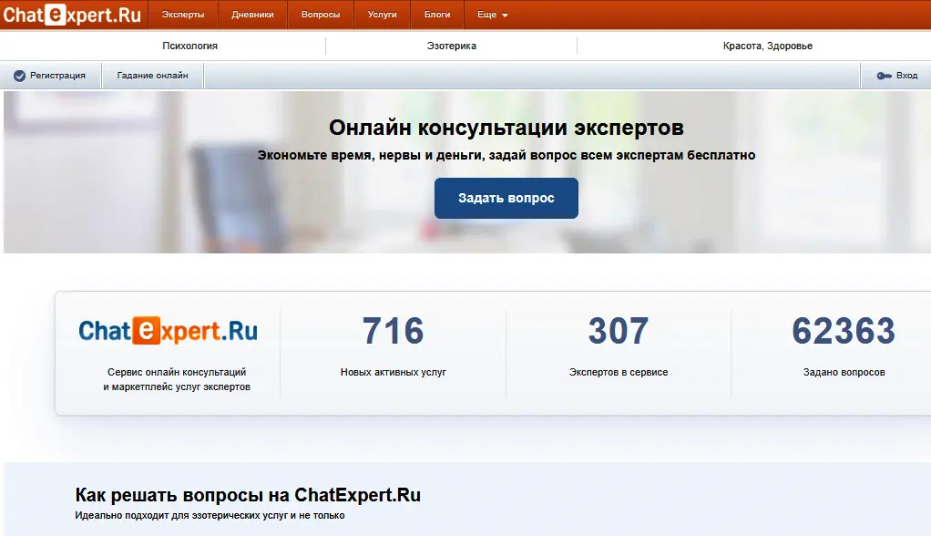Expand the Еще dropdown menu
The height and width of the screenshot is (536, 931).
[x=493, y=15]
